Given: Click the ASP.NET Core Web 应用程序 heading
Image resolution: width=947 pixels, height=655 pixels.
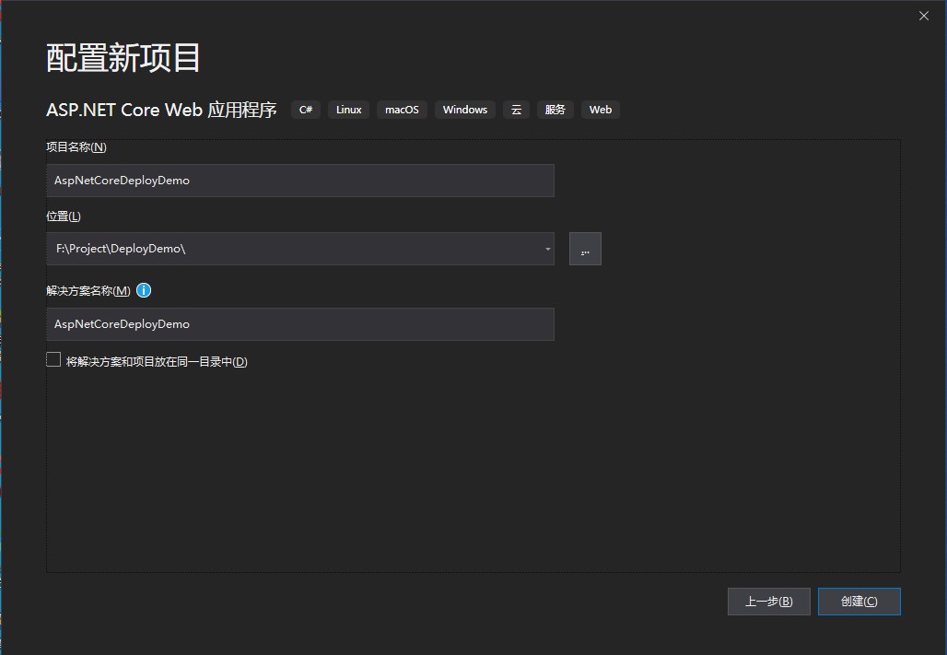Looking at the screenshot, I should coord(161,110).
